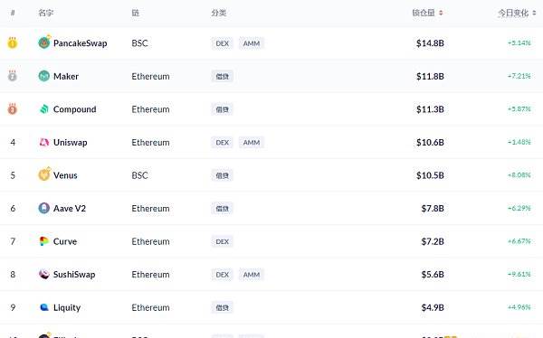Select the DEX tag in PancakeSwap row
543x338 pixels.
[x=223, y=43]
